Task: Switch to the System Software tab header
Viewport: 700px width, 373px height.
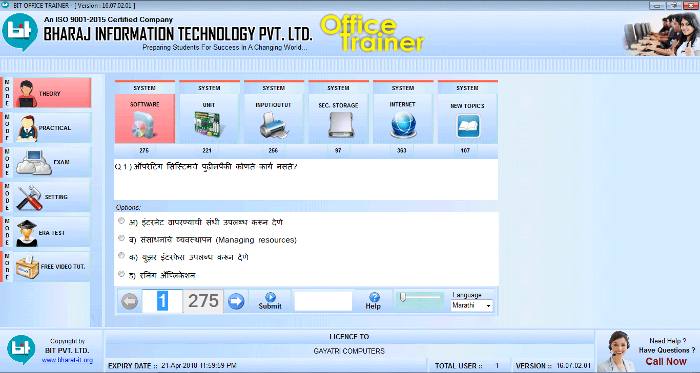Action: (x=145, y=88)
